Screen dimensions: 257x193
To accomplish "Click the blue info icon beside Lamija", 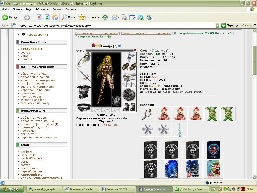I will (x=119, y=46).
